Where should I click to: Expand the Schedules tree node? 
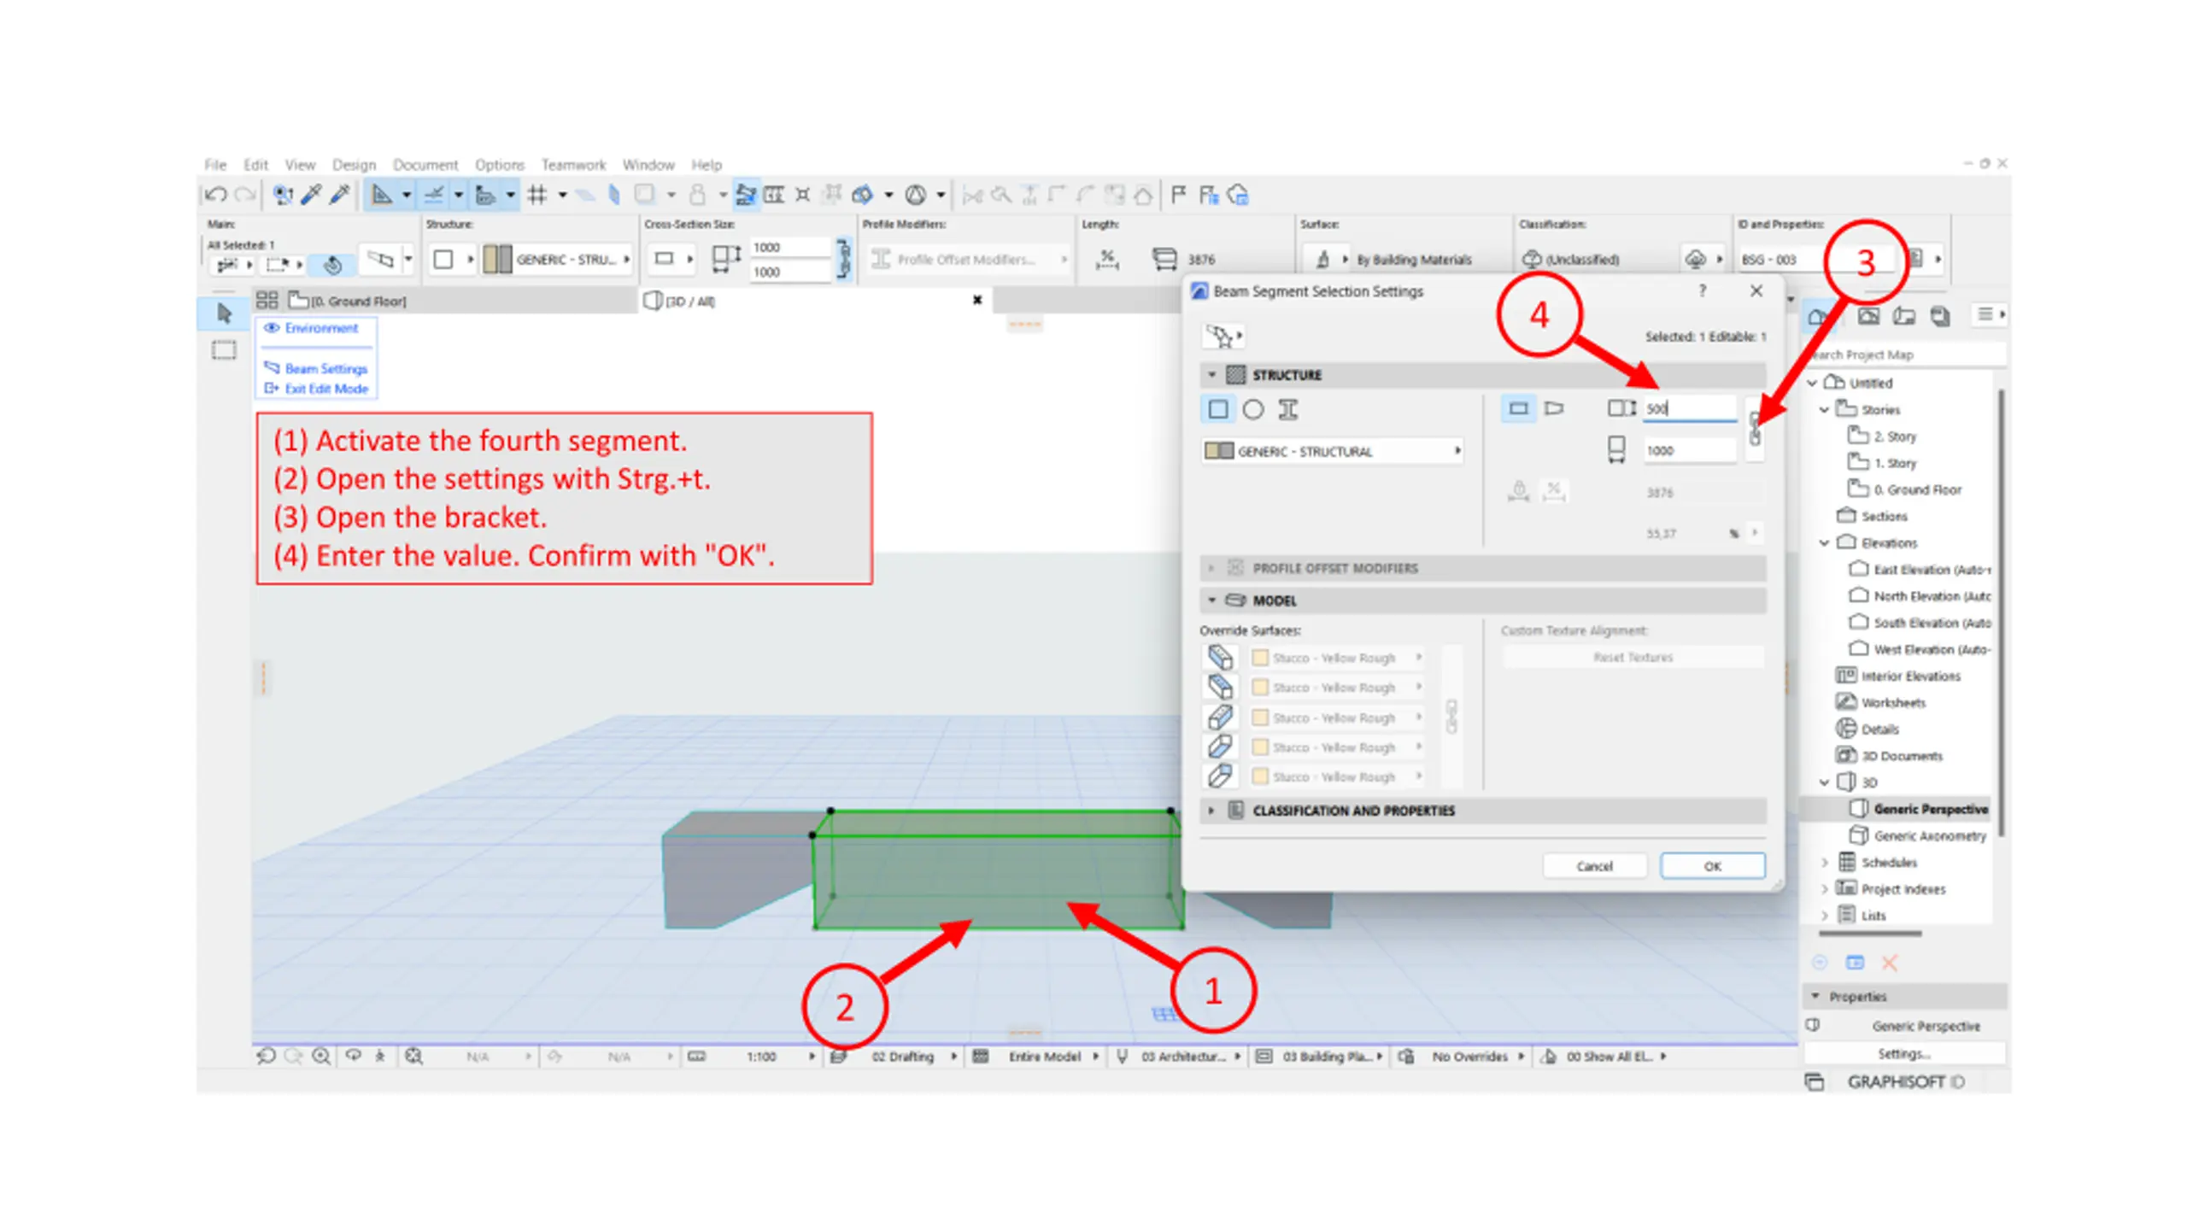pos(1824,863)
